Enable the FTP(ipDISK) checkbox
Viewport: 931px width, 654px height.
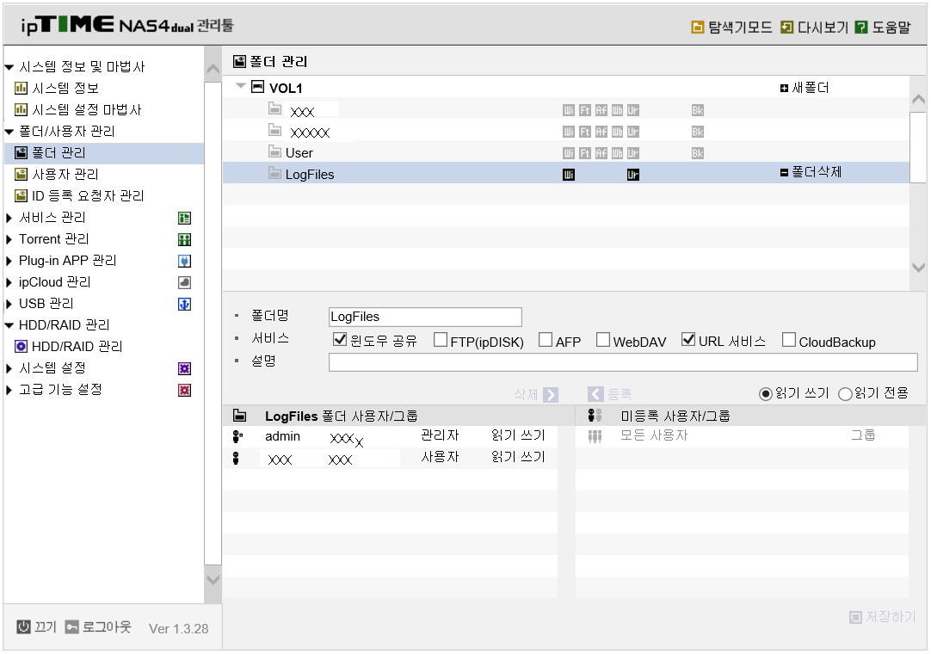440,339
